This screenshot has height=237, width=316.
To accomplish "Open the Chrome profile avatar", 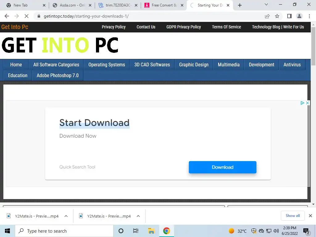I will pos(299,16).
